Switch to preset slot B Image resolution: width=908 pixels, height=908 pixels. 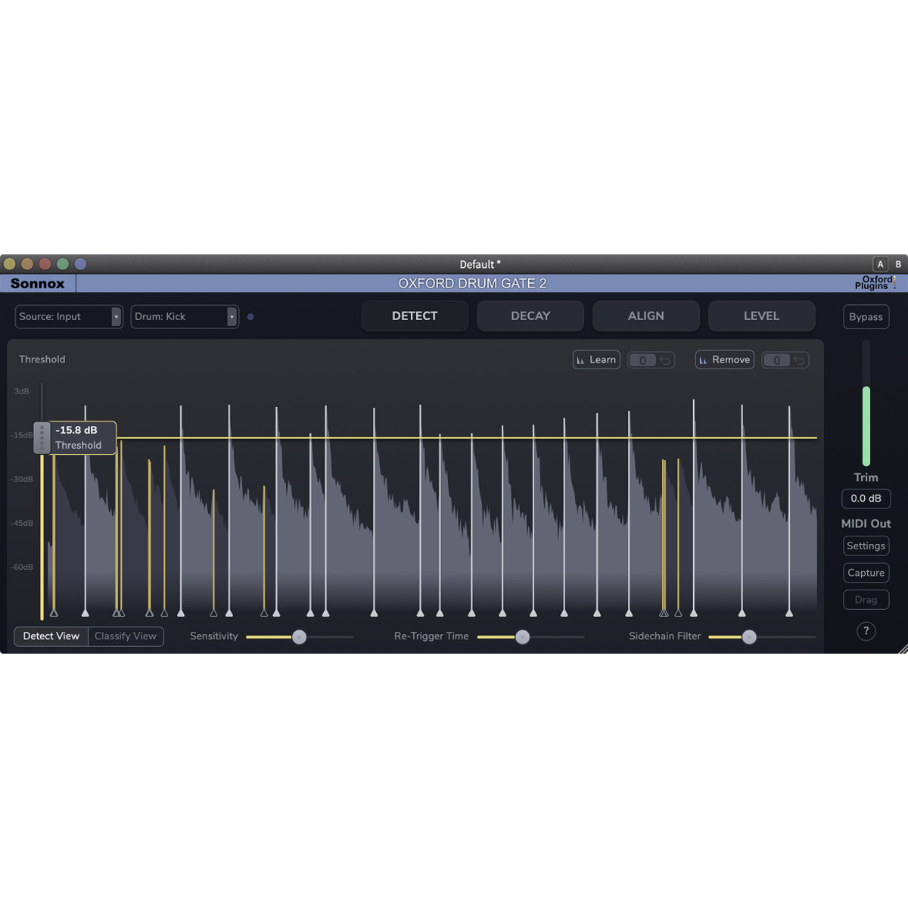point(898,264)
